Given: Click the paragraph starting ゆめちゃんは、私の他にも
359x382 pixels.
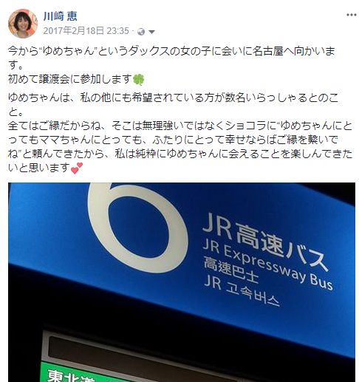Looking at the screenshot, I should coord(173,105).
